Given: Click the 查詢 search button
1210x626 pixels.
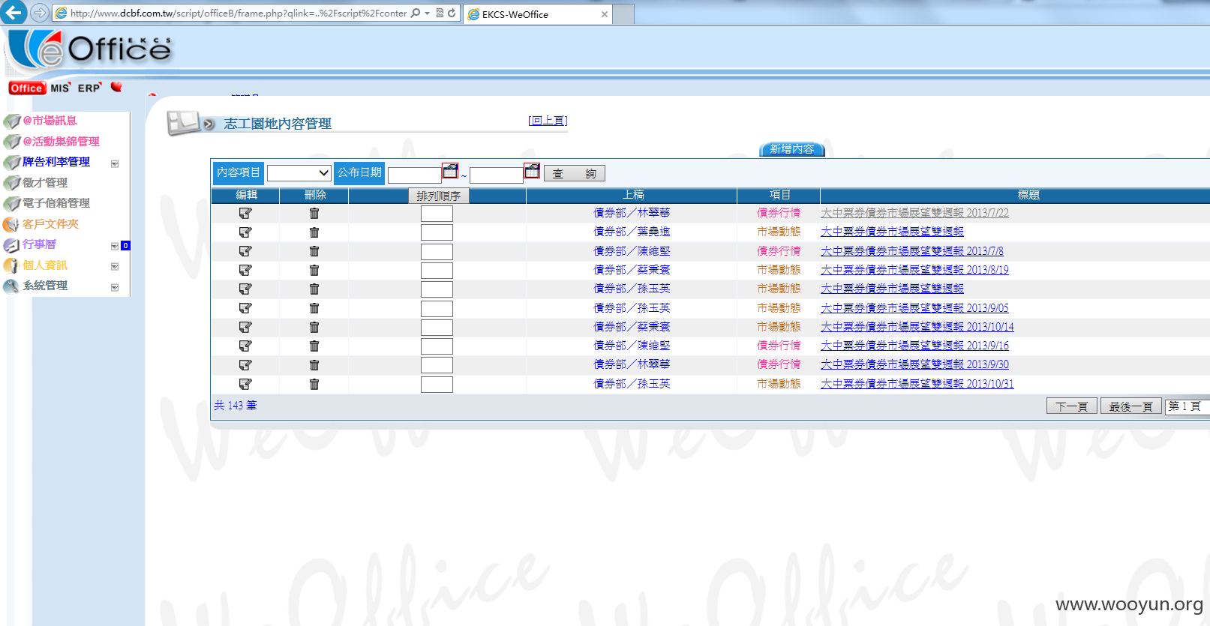Looking at the screenshot, I should tap(575, 174).
